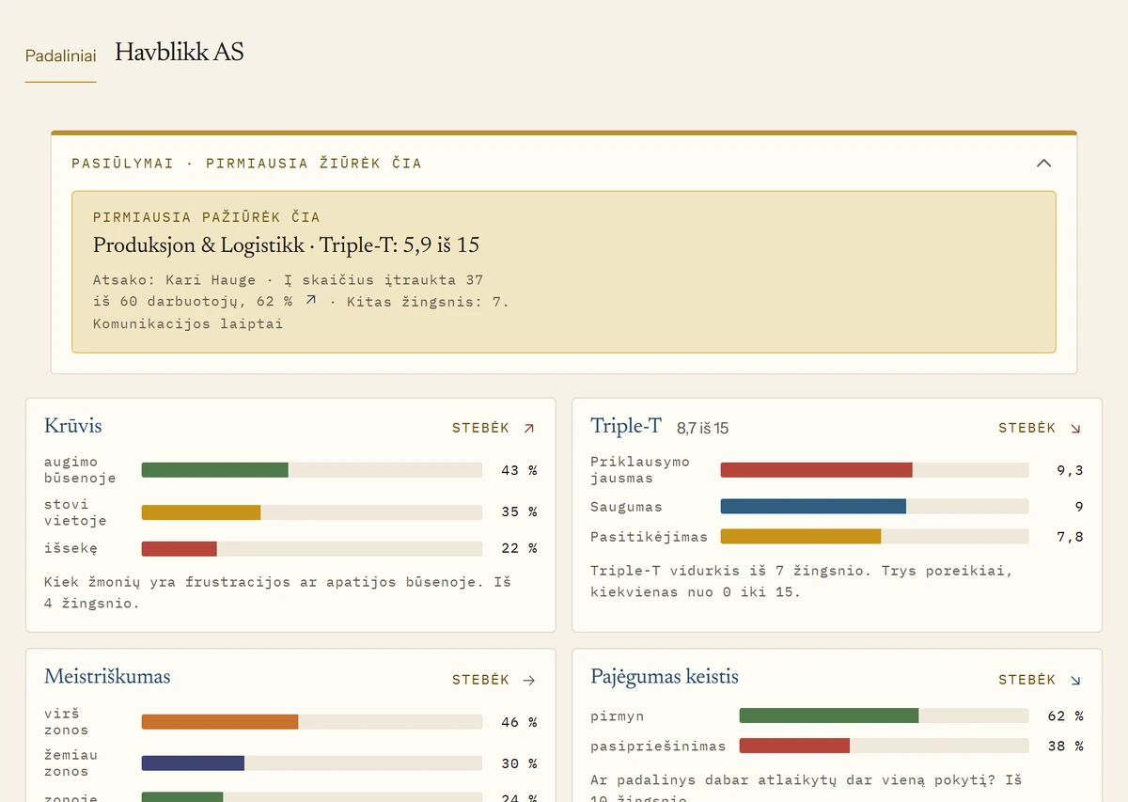
Task: Click STEBĖK in the Triple-T card
Action: [1027, 428]
